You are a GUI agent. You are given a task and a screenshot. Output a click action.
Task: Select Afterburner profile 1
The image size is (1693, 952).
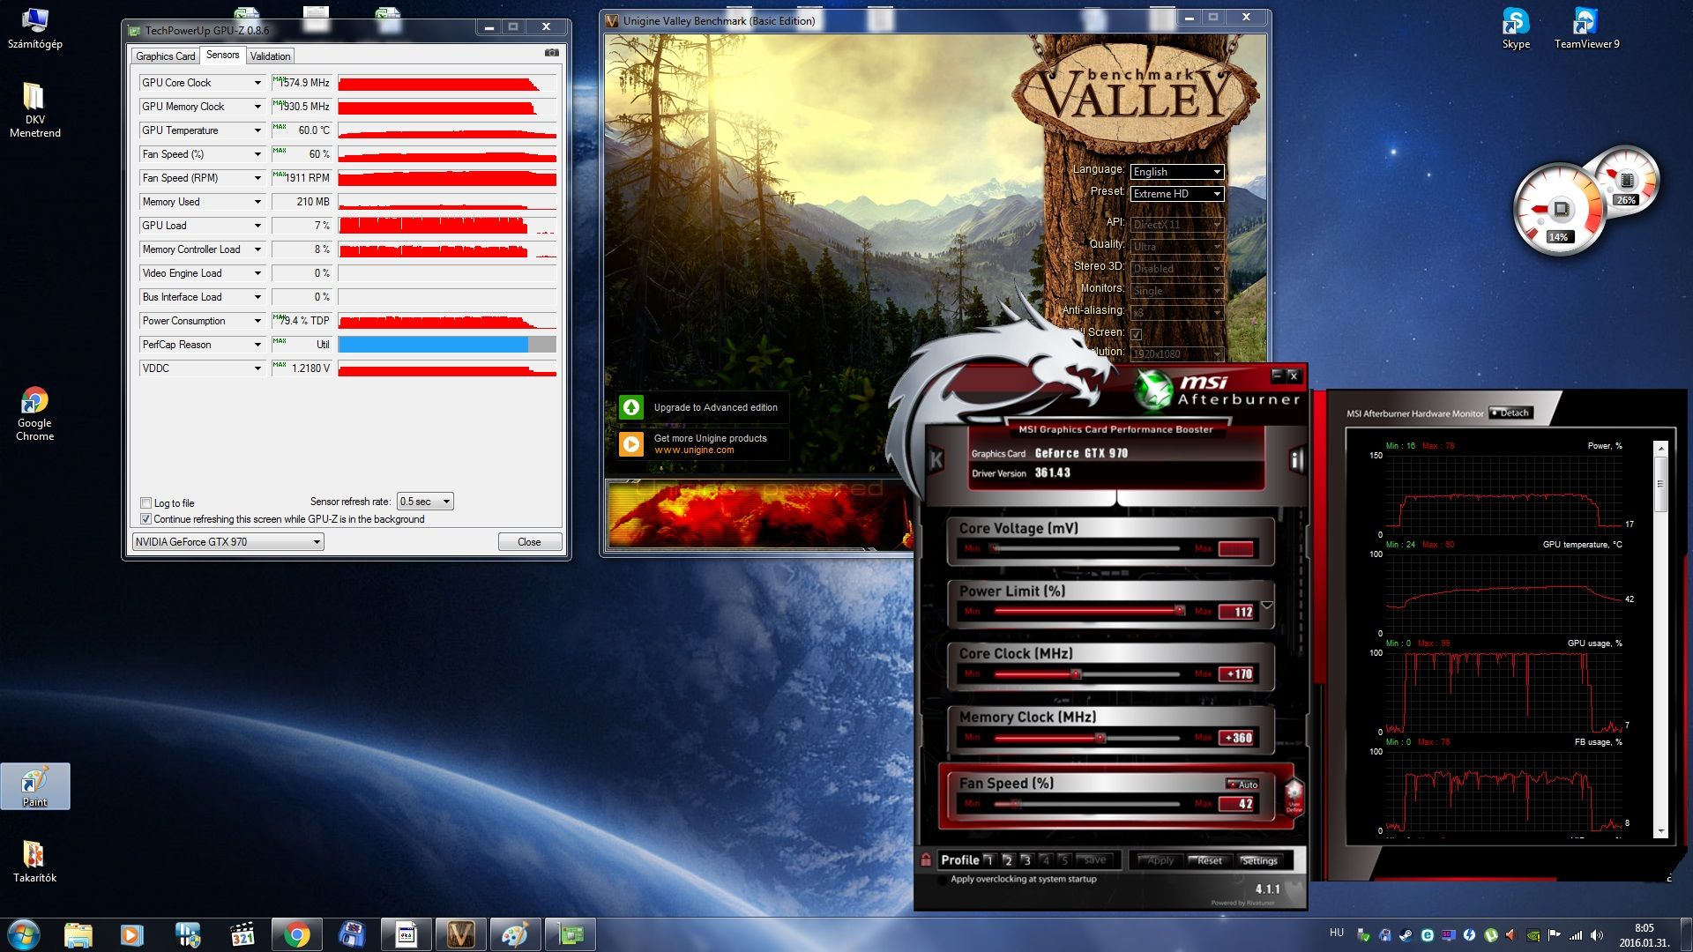tap(988, 860)
